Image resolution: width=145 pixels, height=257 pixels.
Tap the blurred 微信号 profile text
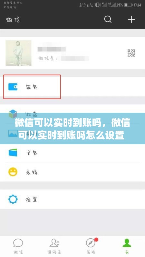63,58
